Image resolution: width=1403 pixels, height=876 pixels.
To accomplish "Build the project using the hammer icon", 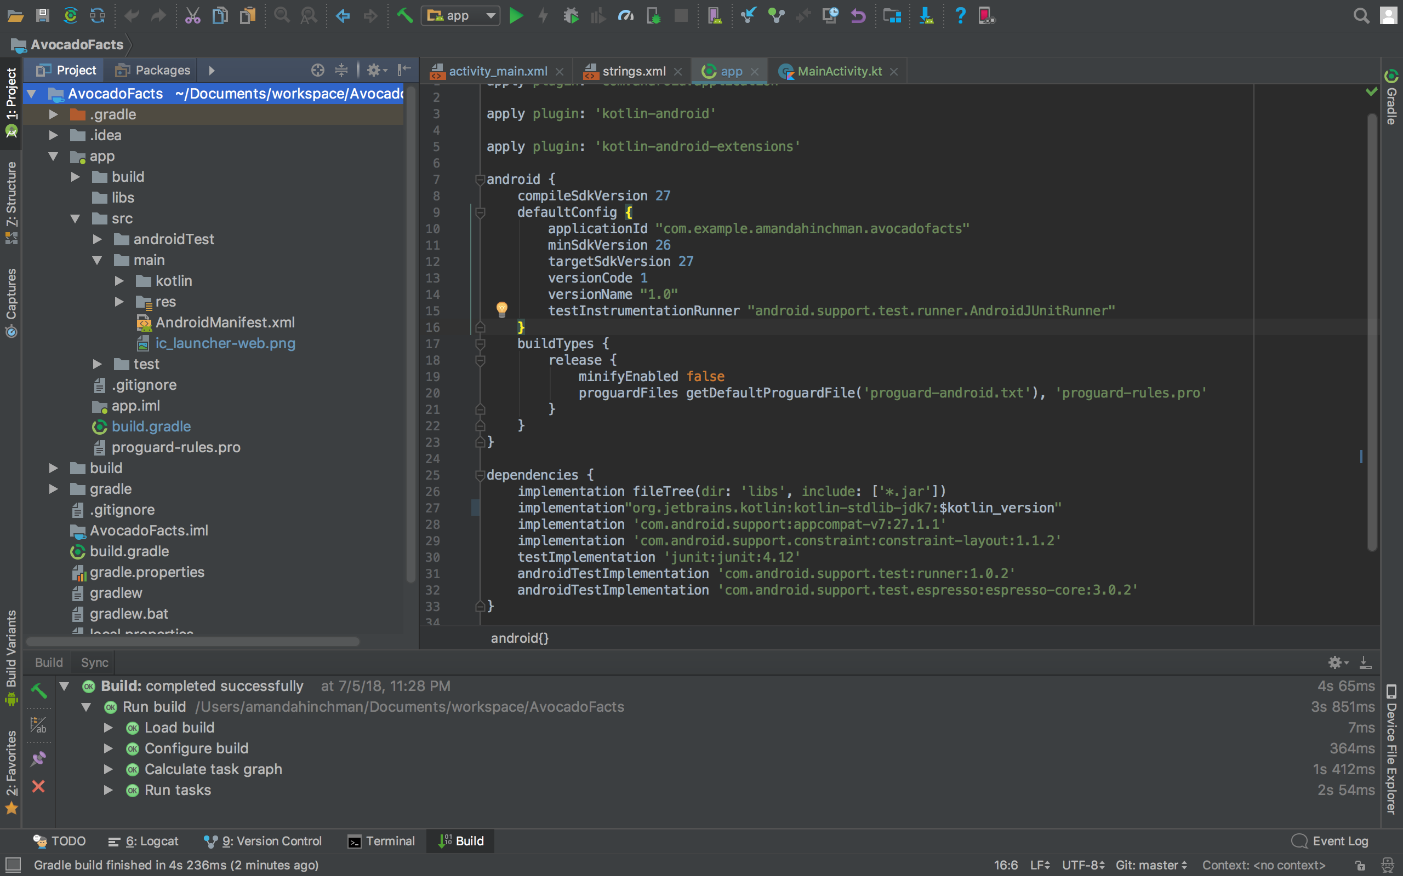I will click(404, 16).
